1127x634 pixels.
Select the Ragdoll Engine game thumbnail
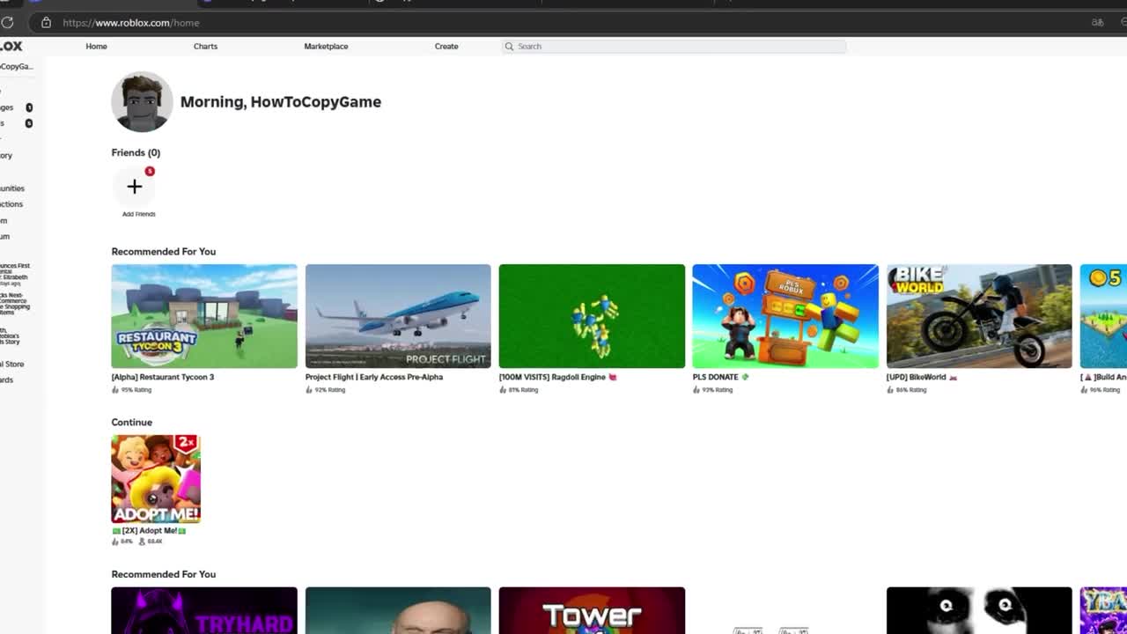(592, 316)
